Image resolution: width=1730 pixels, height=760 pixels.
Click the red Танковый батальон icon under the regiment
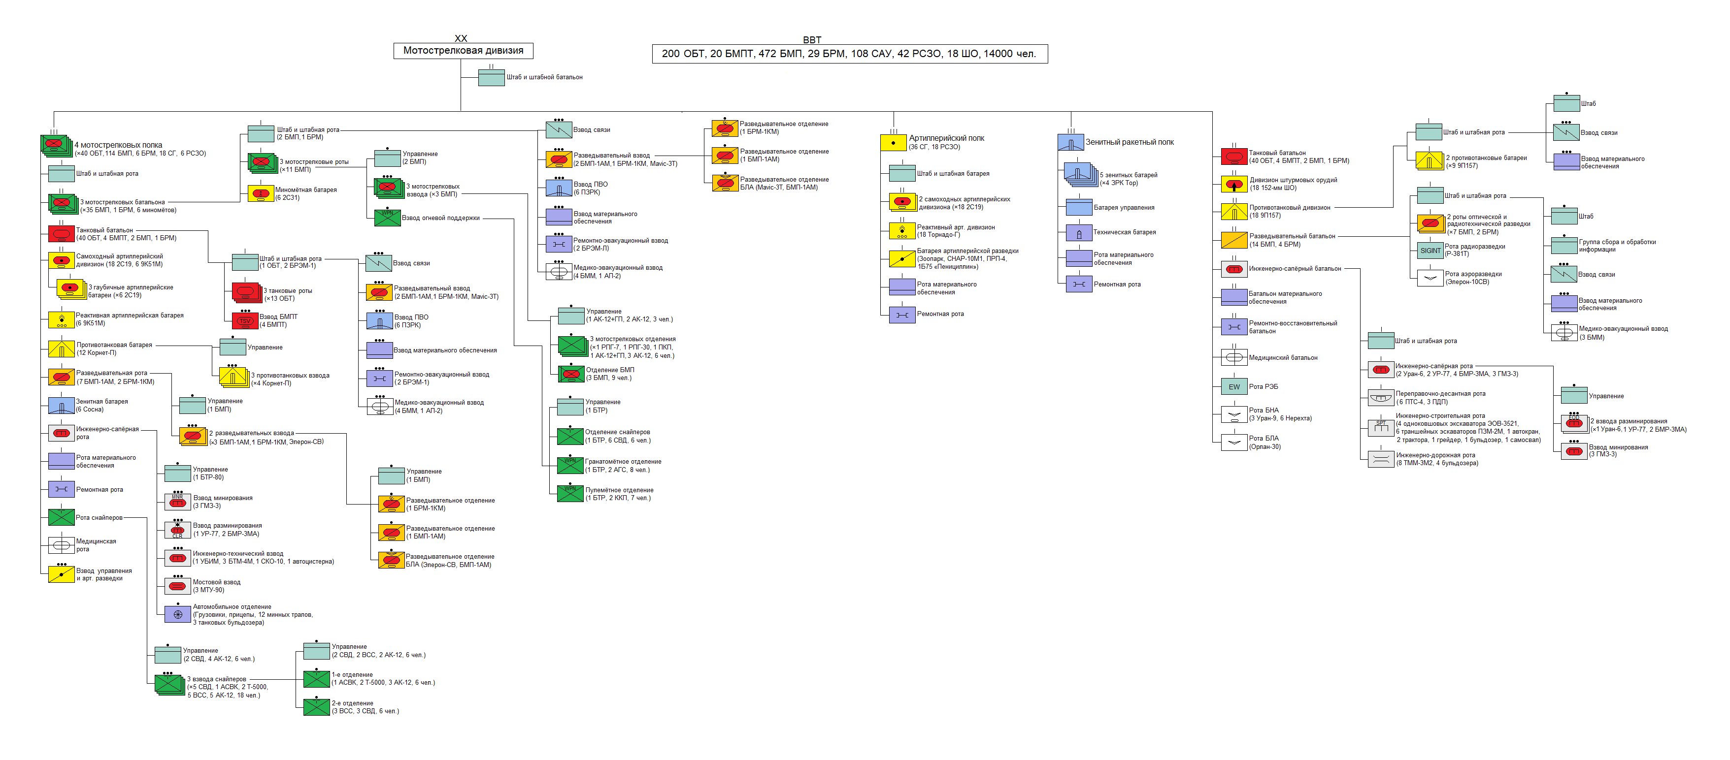point(61,233)
